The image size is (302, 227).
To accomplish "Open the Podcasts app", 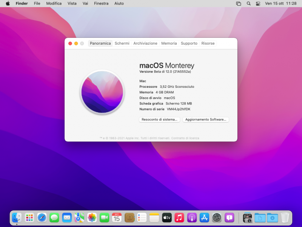I will pyautogui.click(x=192, y=218).
